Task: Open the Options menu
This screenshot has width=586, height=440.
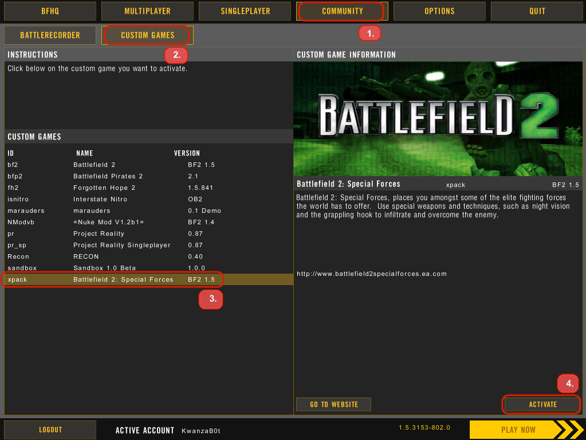Action: (439, 11)
